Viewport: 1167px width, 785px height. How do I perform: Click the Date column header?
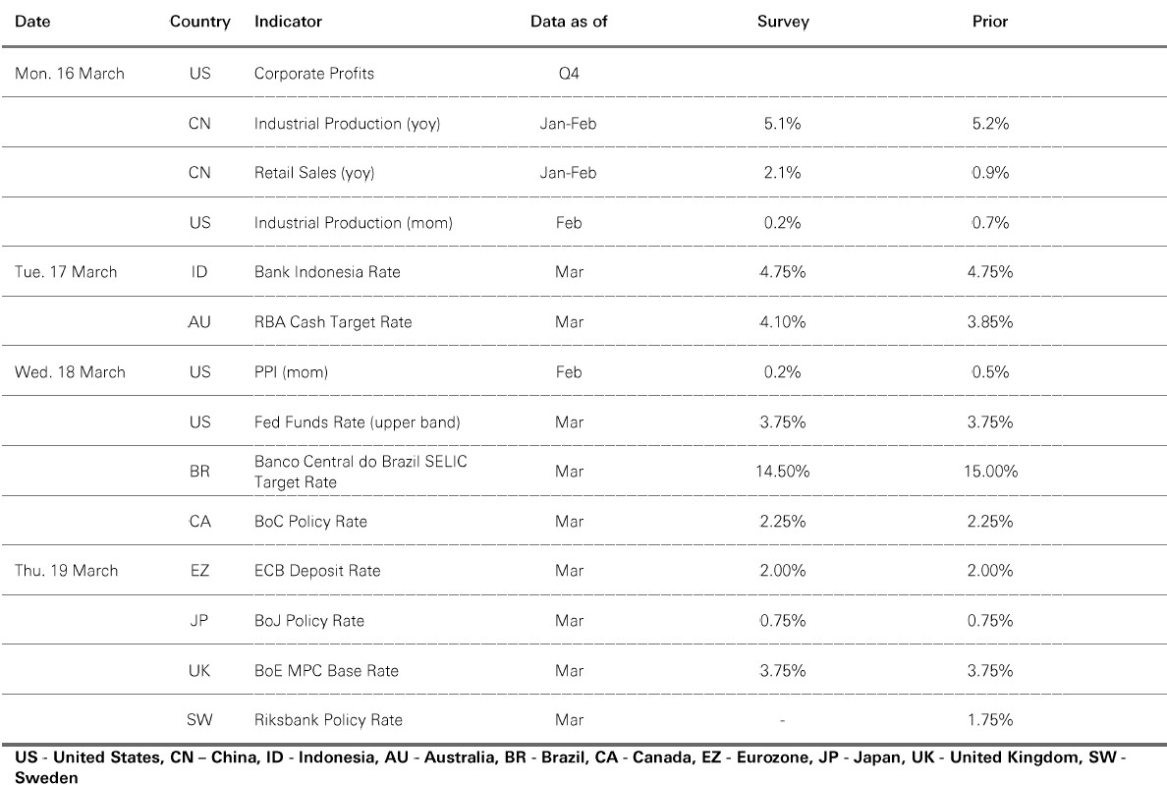(30, 22)
